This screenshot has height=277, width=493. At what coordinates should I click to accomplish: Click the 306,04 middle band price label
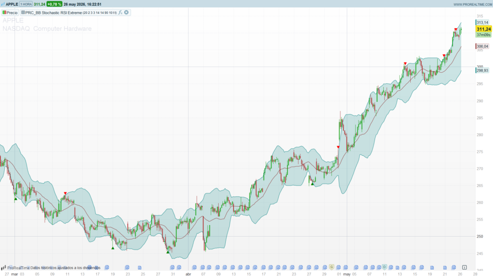(482, 47)
